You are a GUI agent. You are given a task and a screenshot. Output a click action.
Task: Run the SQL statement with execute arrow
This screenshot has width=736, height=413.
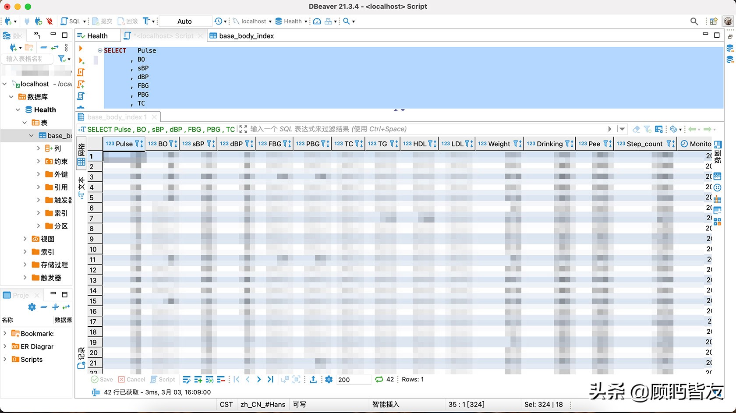click(x=81, y=49)
